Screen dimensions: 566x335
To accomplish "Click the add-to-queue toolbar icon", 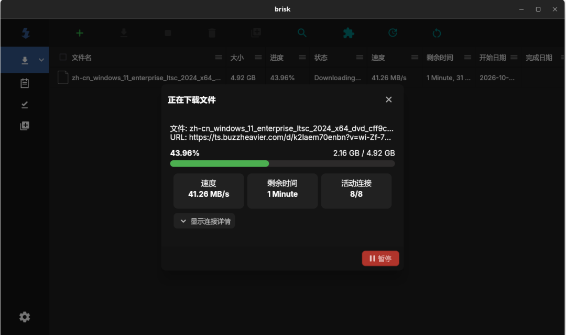I will (x=256, y=32).
